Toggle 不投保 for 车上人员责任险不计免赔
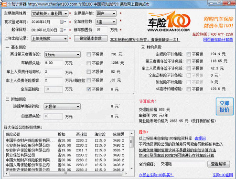 [x=189, y=69]
